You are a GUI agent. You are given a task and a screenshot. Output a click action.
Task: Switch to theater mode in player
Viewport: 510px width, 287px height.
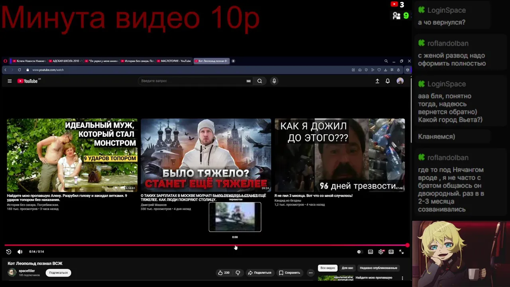(x=391, y=252)
